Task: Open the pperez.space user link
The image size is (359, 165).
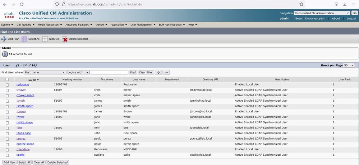Action: [x=25, y=144]
